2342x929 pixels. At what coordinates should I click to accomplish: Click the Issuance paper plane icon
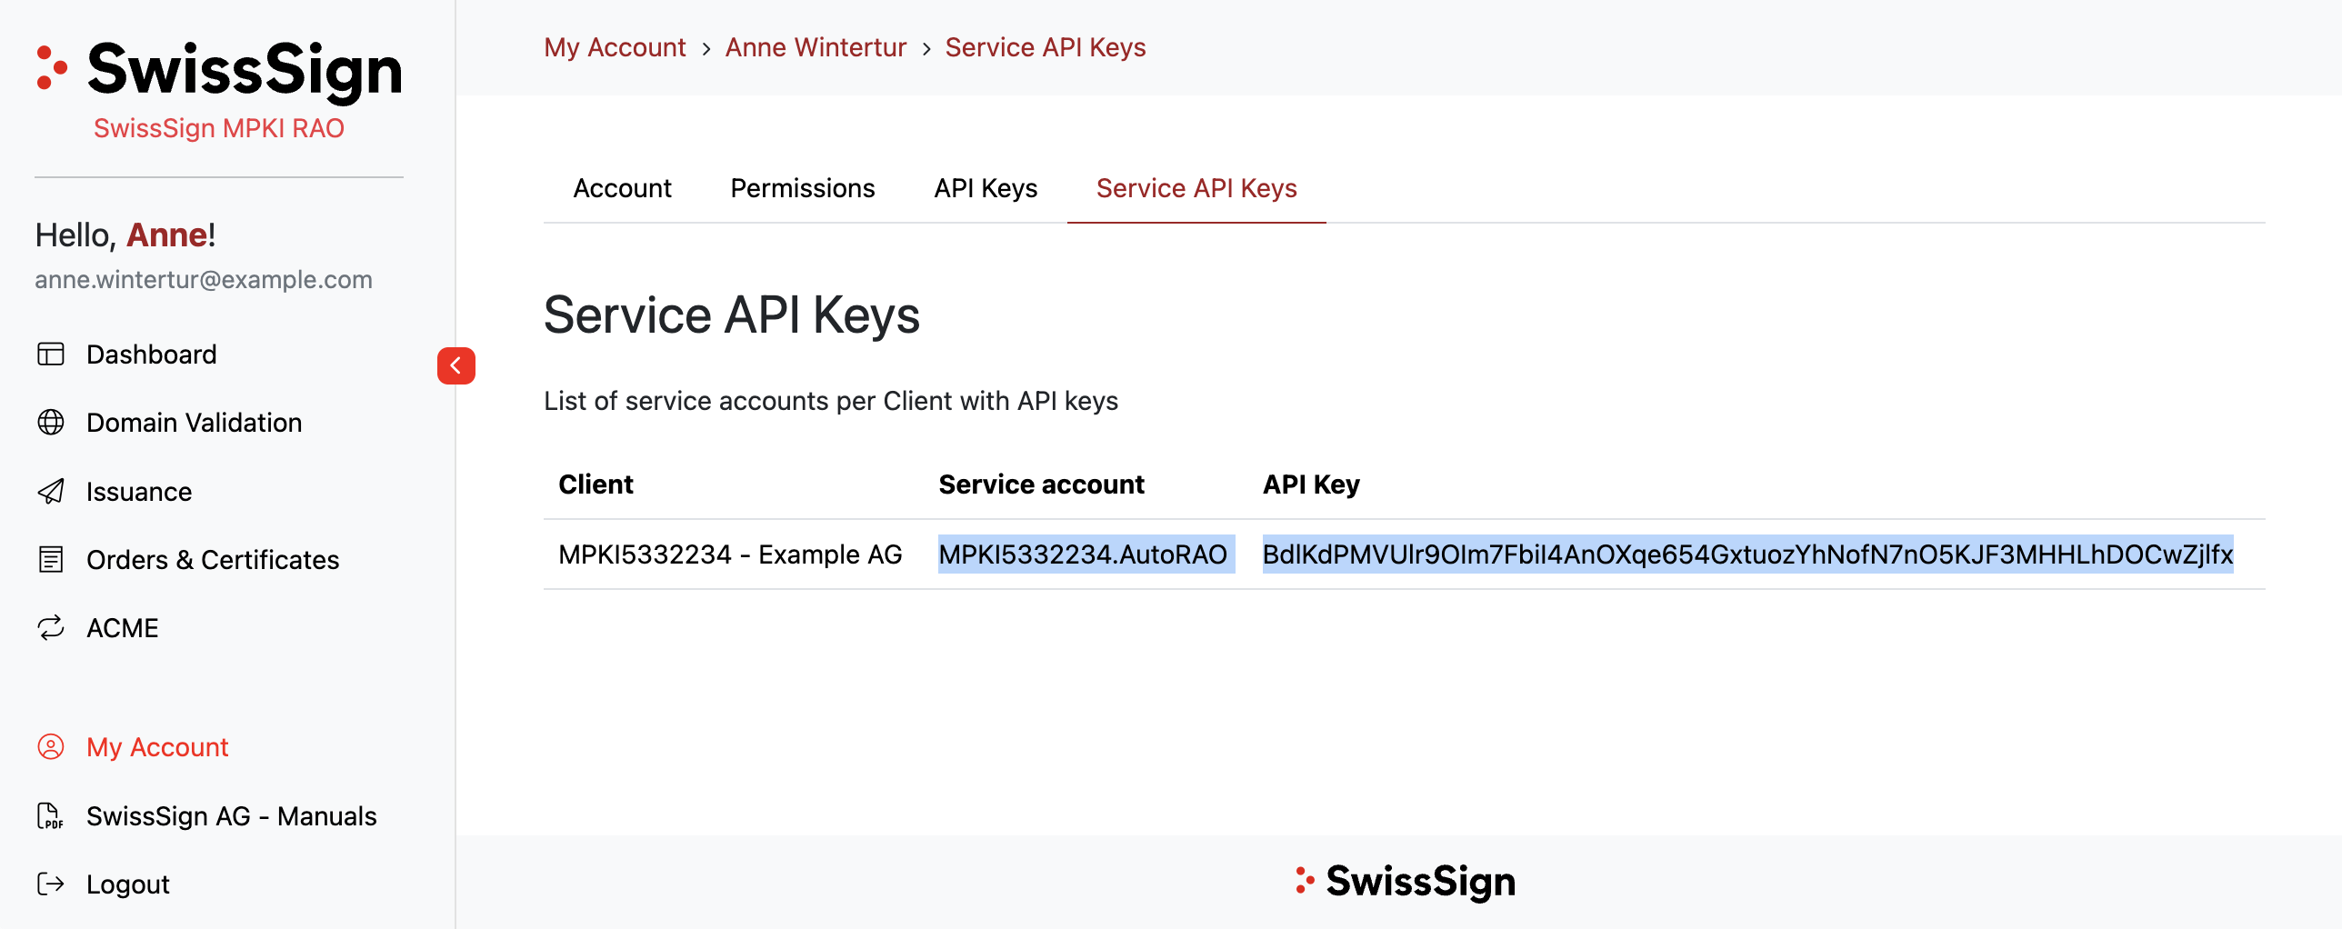click(x=51, y=491)
